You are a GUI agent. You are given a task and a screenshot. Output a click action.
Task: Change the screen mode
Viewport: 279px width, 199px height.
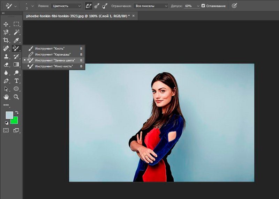pyautogui.click(x=16, y=131)
